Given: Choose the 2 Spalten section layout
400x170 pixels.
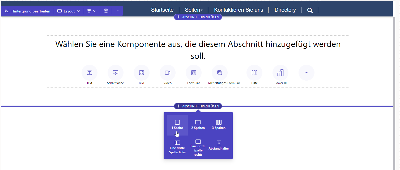Looking at the screenshot, I should pos(198,124).
